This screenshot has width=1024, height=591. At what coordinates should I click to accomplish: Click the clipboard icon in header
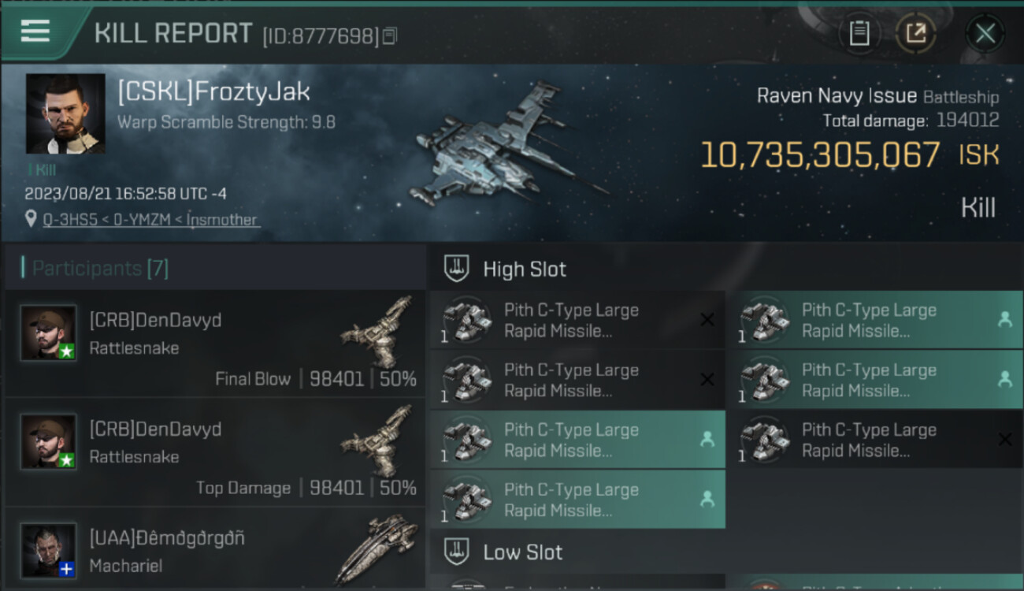(x=859, y=34)
